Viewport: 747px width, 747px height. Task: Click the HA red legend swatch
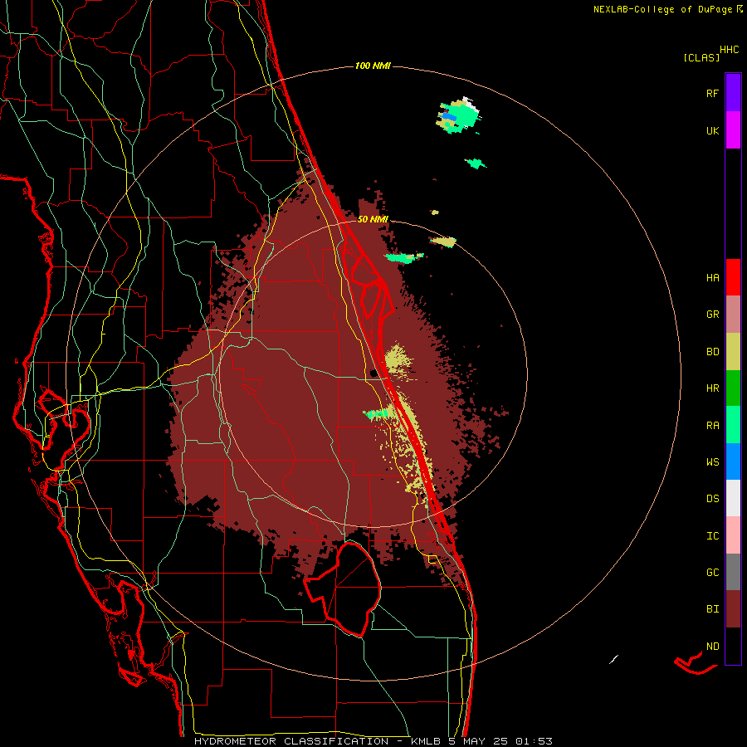(x=733, y=277)
